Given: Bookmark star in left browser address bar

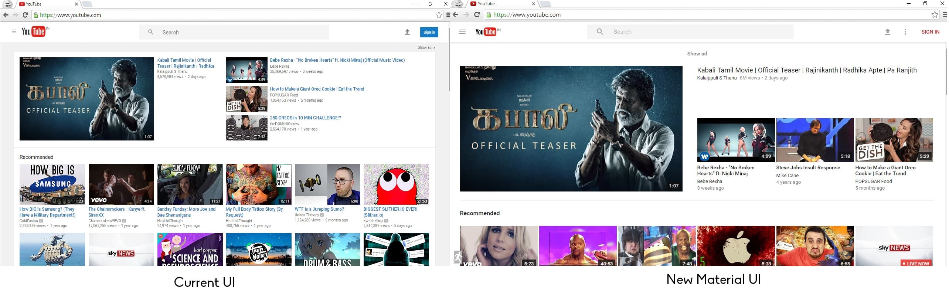Looking at the screenshot, I should [x=439, y=15].
